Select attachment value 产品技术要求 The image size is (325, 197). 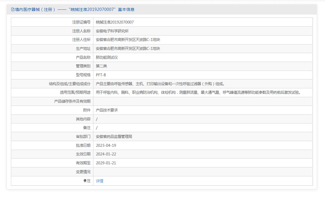point(107,110)
